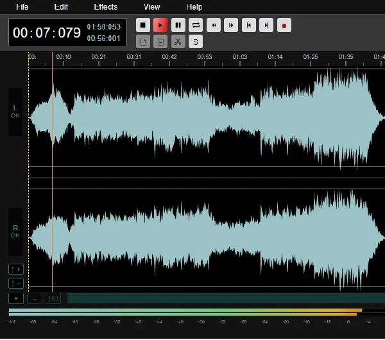Viewport: 385px width, 340px height.
Task: Click the current time display 00:07:079
Action: click(47, 33)
